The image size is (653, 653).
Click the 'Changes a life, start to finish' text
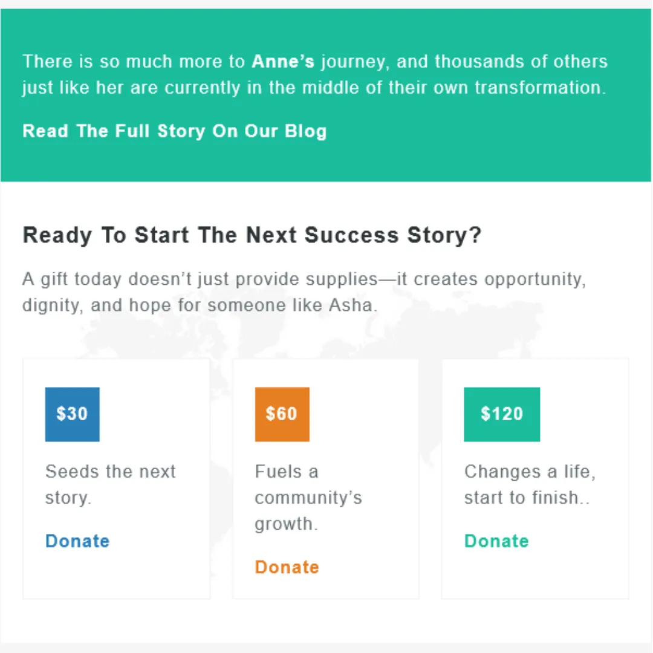530,484
